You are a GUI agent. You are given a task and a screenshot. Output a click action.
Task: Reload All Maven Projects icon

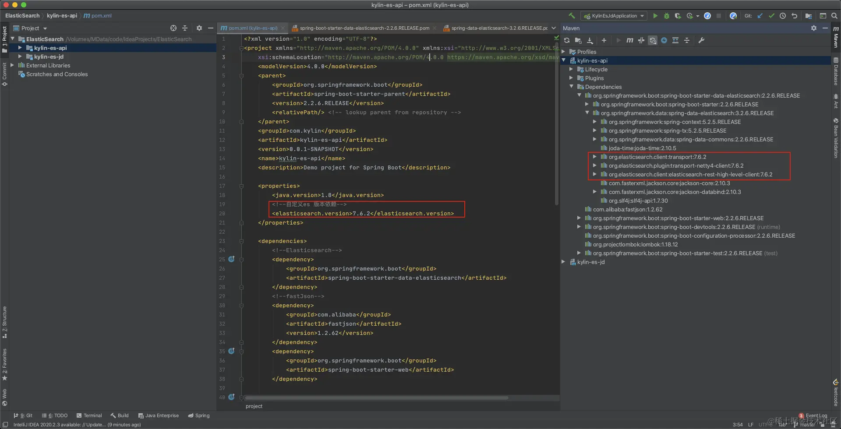click(567, 40)
